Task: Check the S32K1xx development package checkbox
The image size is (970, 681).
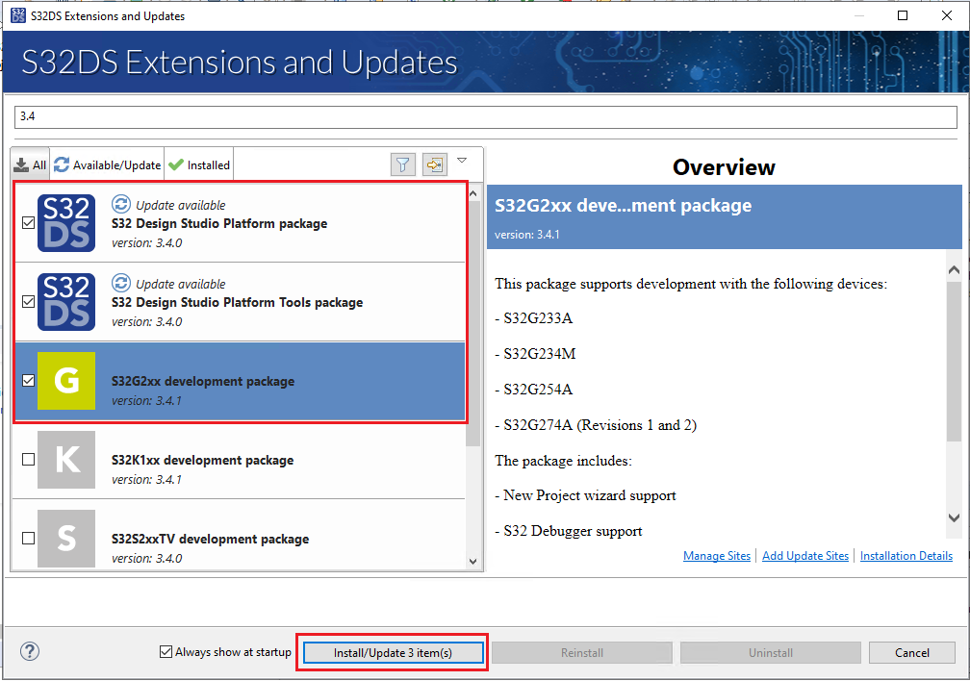Action: point(29,460)
